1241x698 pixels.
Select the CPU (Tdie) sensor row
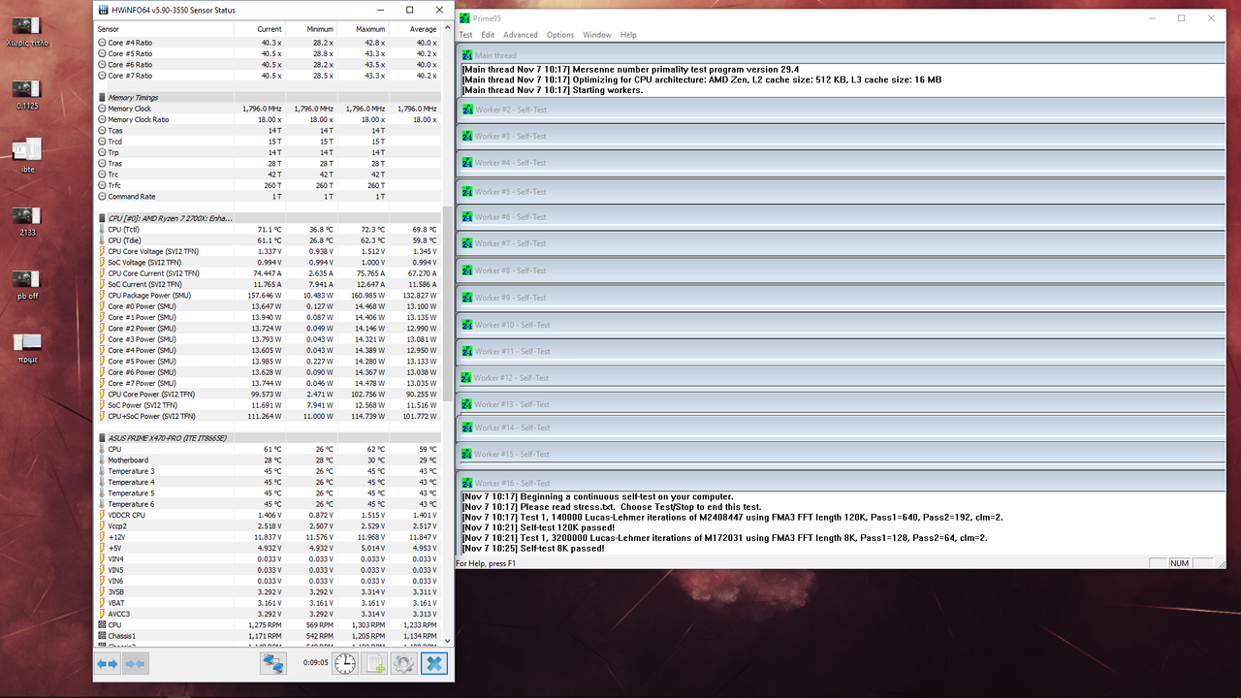pos(268,240)
